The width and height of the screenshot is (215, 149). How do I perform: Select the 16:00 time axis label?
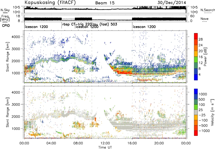tap(132, 143)
